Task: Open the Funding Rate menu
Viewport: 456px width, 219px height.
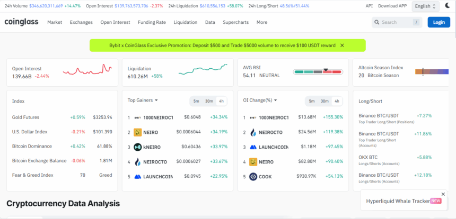Action: click(152, 22)
